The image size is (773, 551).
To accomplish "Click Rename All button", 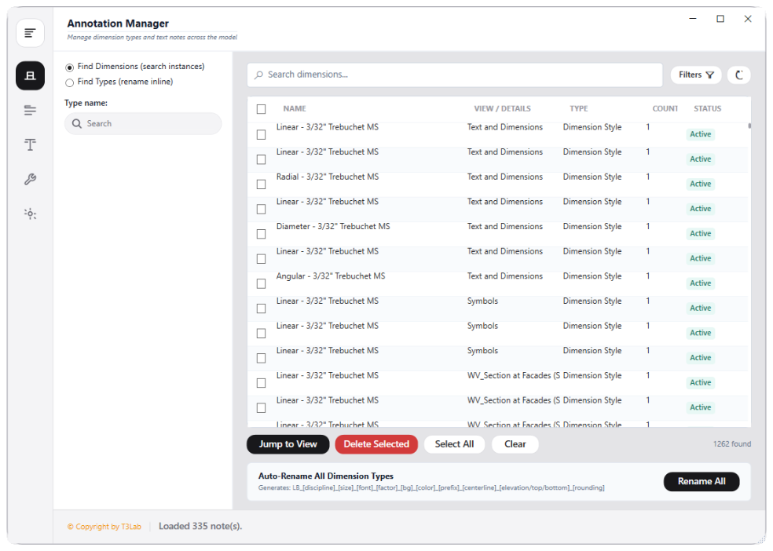I will point(701,482).
